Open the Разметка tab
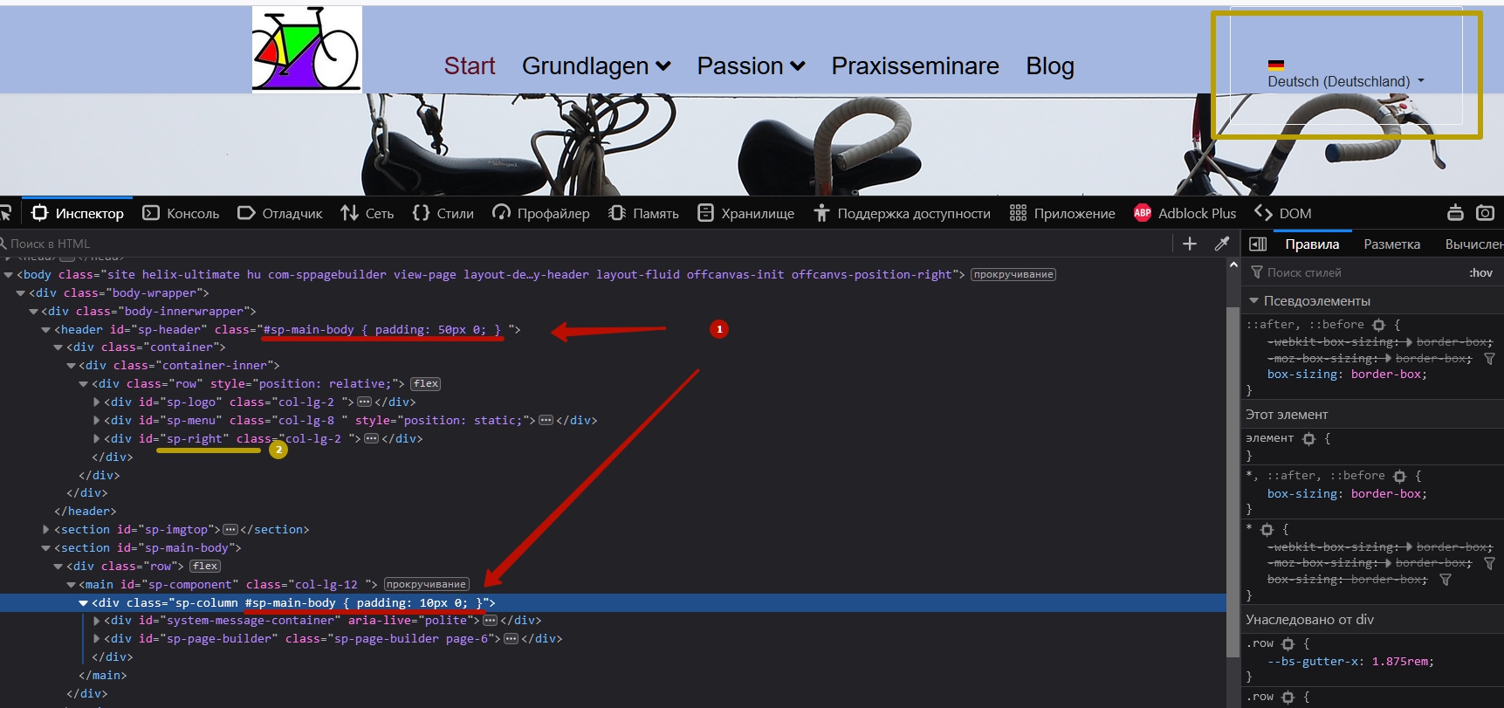 coord(1391,244)
